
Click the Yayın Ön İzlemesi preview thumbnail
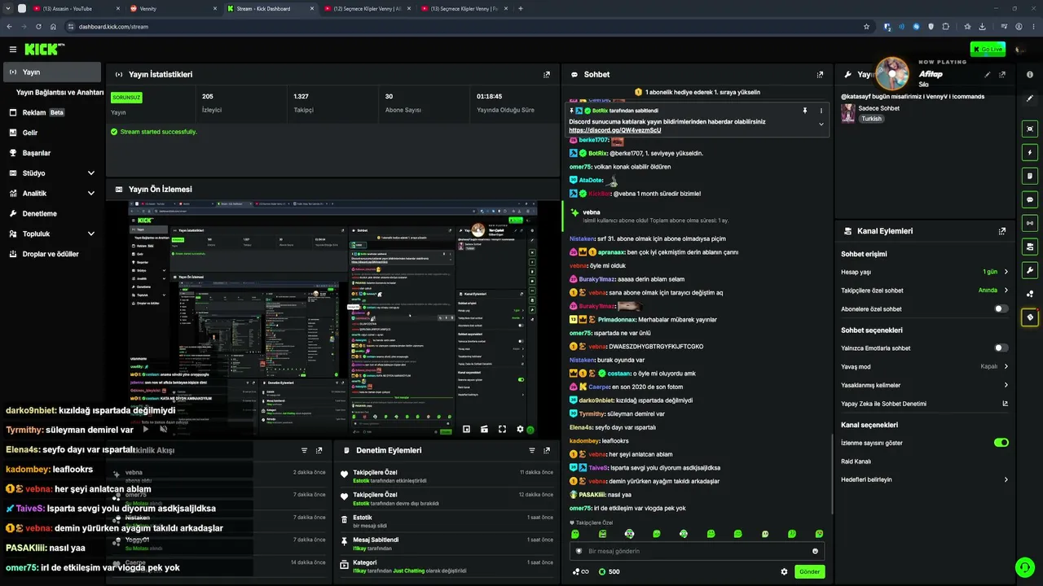(x=333, y=317)
